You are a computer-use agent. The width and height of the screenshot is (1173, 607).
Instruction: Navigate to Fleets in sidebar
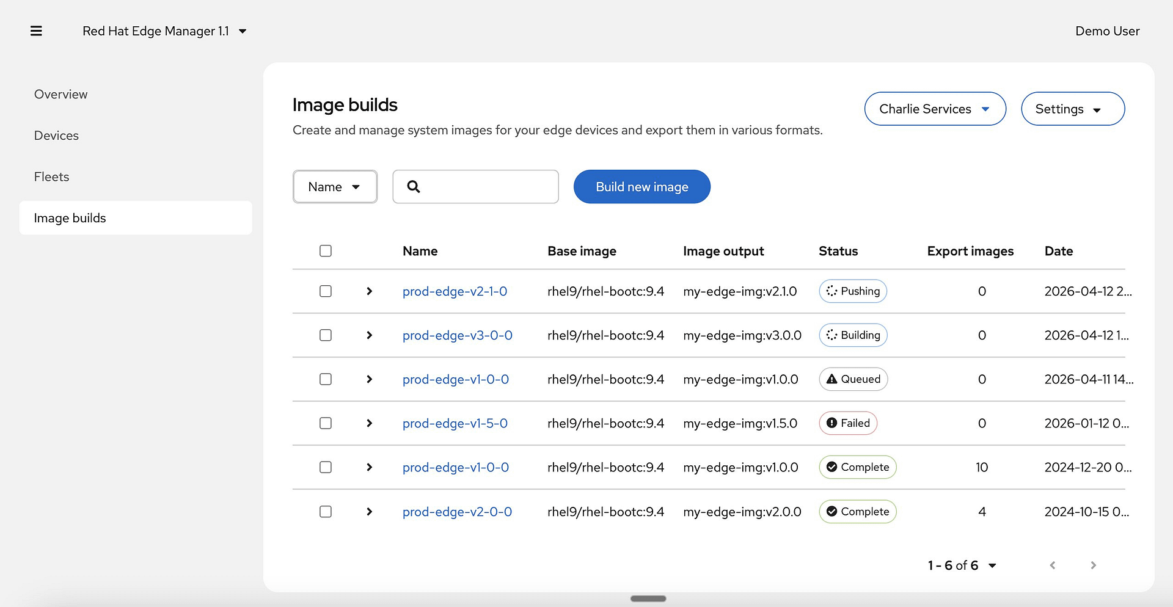coord(51,177)
